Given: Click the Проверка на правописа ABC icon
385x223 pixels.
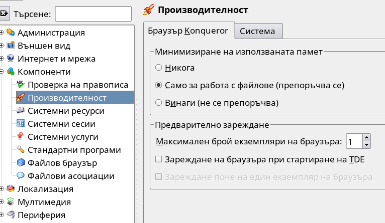Looking at the screenshot, I should 21,85.
